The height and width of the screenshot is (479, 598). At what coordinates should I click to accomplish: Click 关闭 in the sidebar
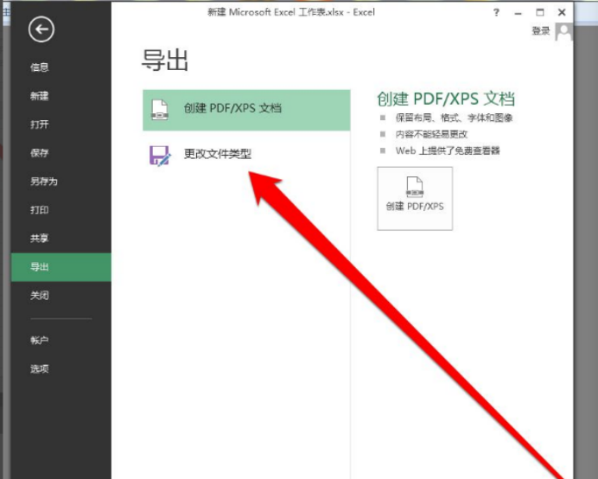(40, 295)
